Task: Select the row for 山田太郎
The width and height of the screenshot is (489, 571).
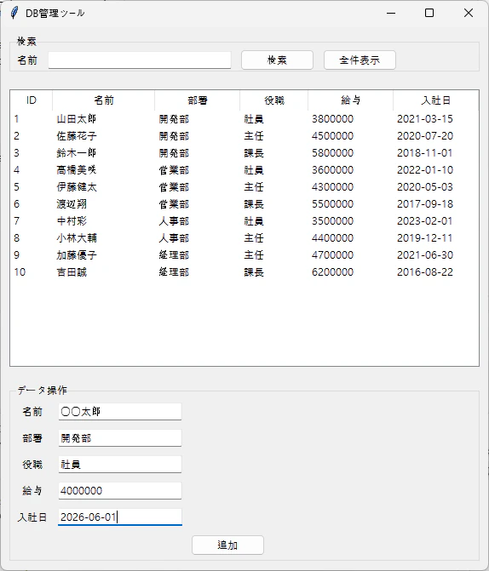Action: point(244,119)
